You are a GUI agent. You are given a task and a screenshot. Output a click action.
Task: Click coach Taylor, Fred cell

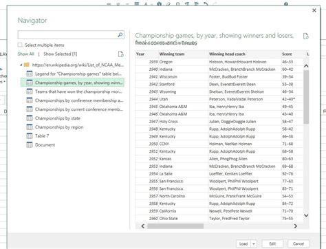[244, 219]
